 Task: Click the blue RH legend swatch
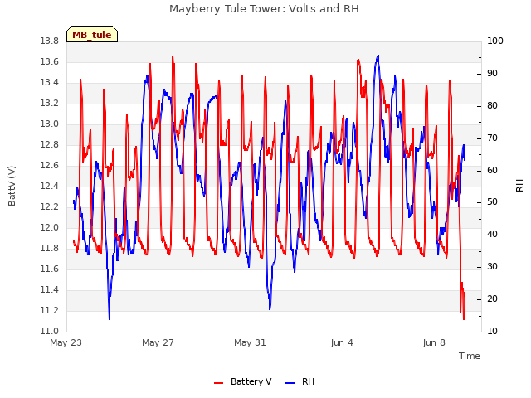290,383
